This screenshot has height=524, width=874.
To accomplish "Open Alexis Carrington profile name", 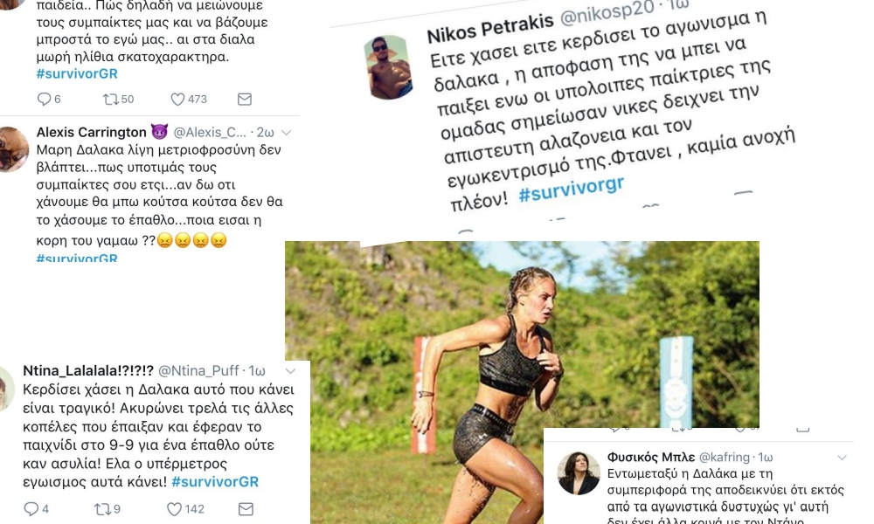I will click(92, 132).
